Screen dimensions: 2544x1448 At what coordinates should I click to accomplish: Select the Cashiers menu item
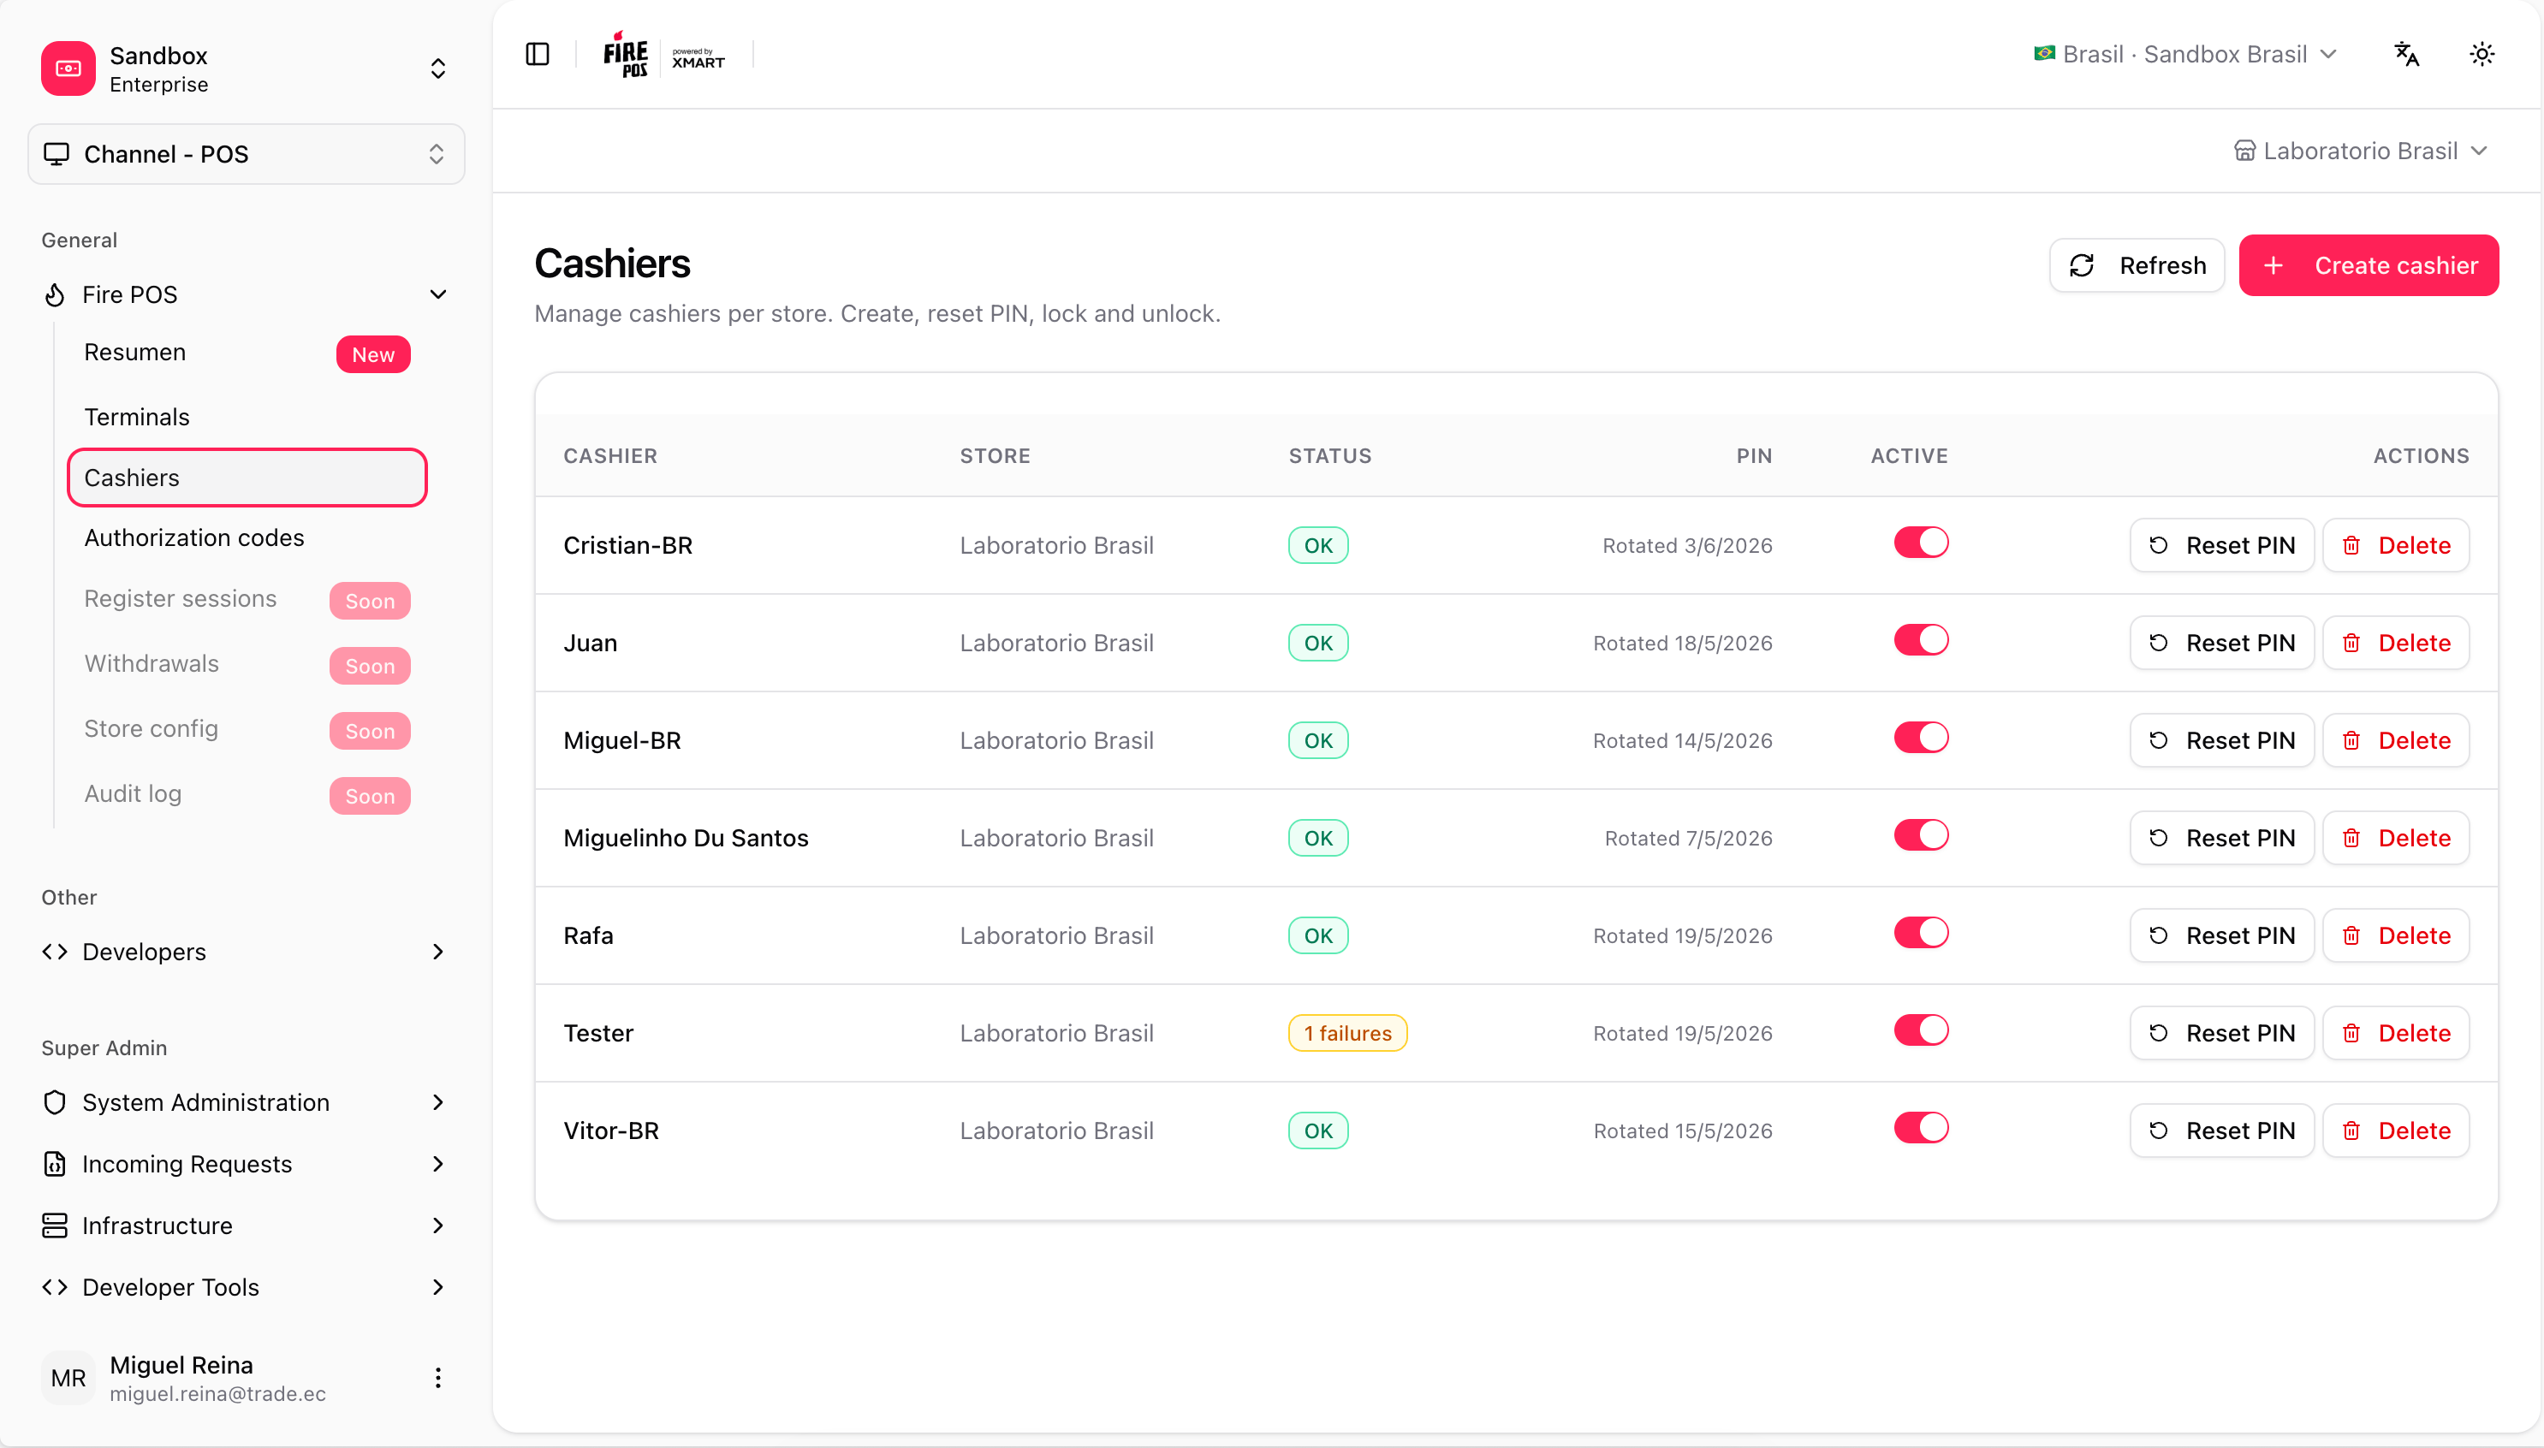pos(247,478)
